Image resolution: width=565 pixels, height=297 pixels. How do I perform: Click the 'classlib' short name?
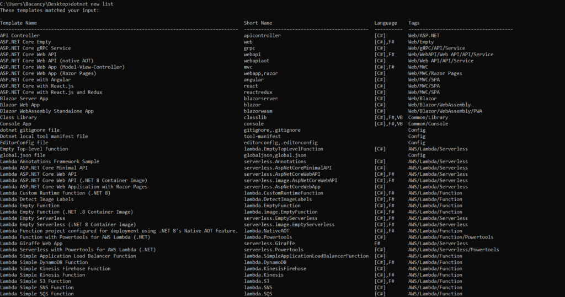point(255,117)
